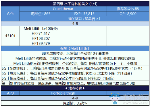Image resolution: width=150 pixels, height=106 pixels.
Task: Click the '第一管HP时极其危险' advice row
Action: 75,83
